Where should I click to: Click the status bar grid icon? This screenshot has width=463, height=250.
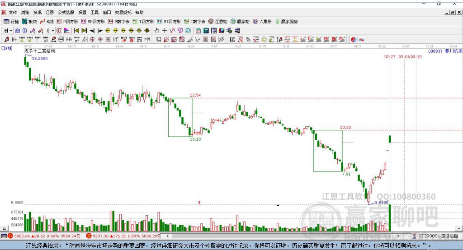[x=4, y=236]
